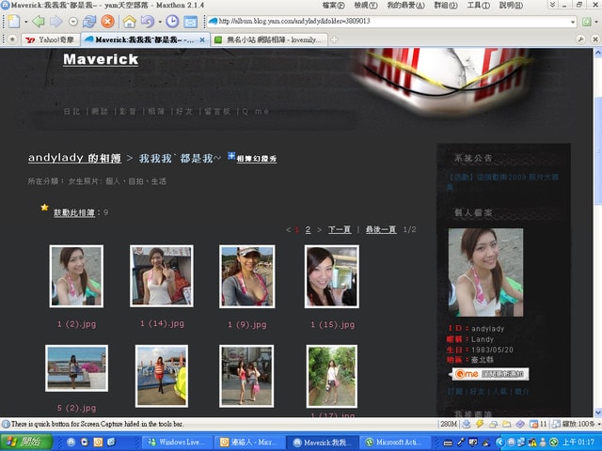The width and height of the screenshot is (602, 451).
Task: Click the orange Stop loading button
Action: point(107,22)
